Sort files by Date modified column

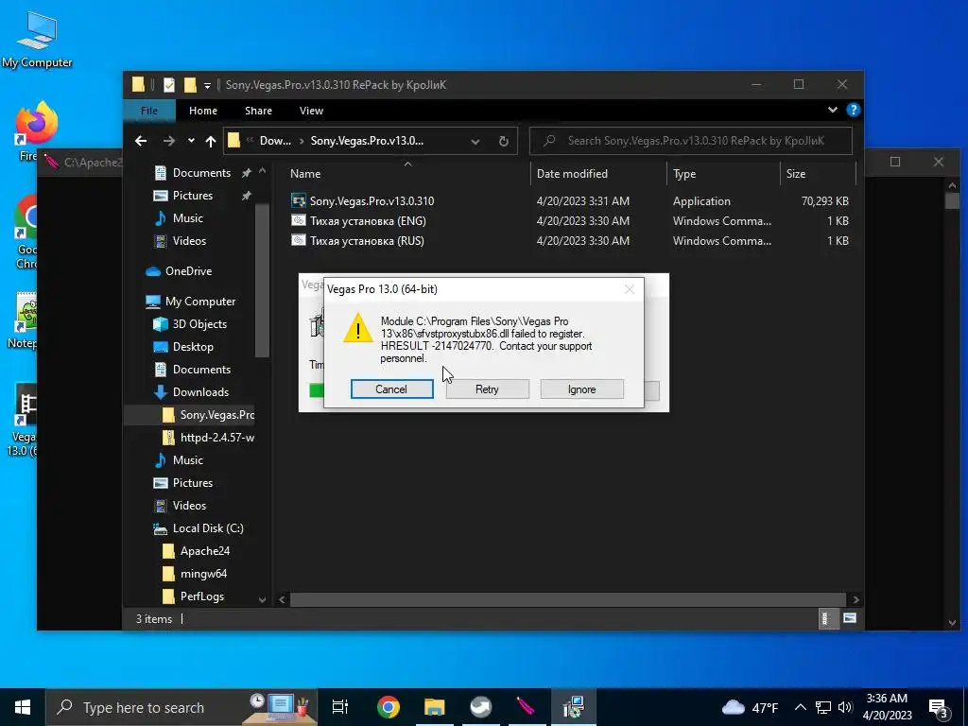click(572, 174)
